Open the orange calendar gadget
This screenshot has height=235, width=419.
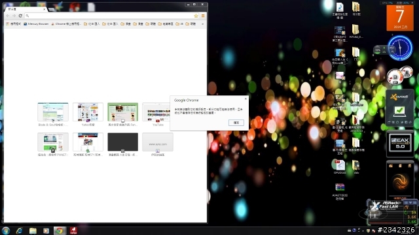[x=400, y=18]
